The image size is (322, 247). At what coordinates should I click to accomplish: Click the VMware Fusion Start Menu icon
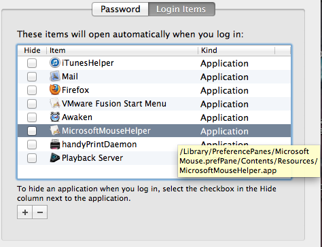[x=55, y=103]
